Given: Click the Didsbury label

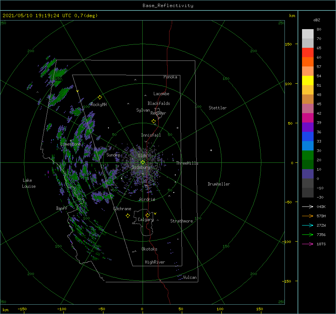Looking at the screenshot, I should [141, 167].
